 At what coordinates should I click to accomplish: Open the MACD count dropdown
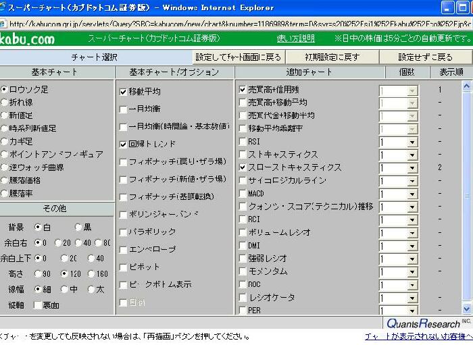[x=412, y=194]
